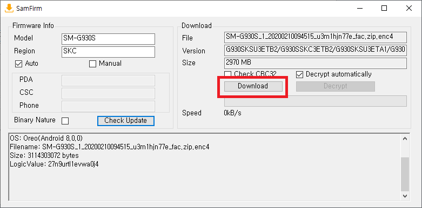422x208 pixels.
Task: Click the Download button
Action: 253,86
